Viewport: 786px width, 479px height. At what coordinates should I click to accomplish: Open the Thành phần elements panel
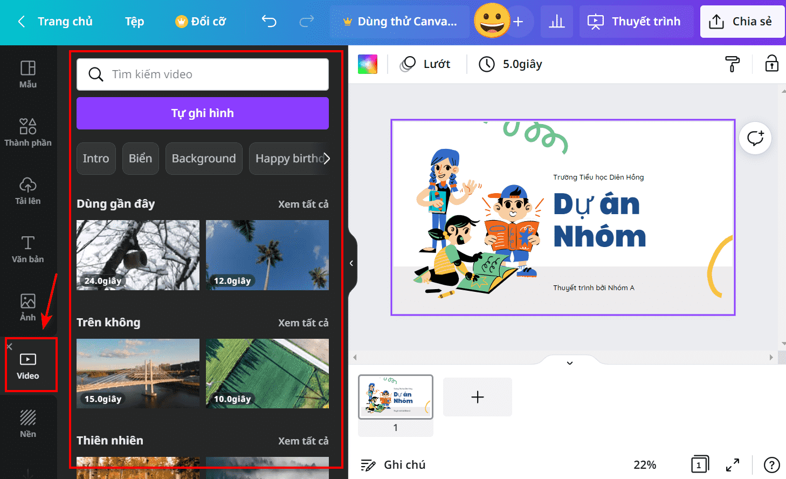(x=28, y=133)
